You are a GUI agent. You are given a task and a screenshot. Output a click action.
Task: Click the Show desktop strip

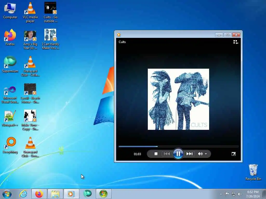click(x=264, y=194)
